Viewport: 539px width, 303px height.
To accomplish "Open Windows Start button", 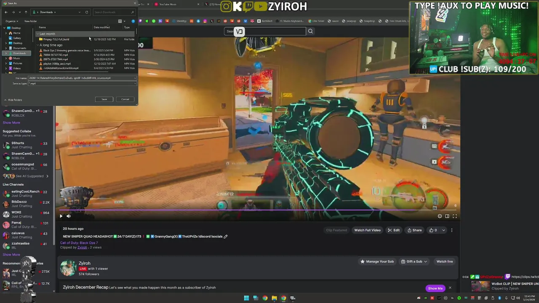I will coord(246,298).
